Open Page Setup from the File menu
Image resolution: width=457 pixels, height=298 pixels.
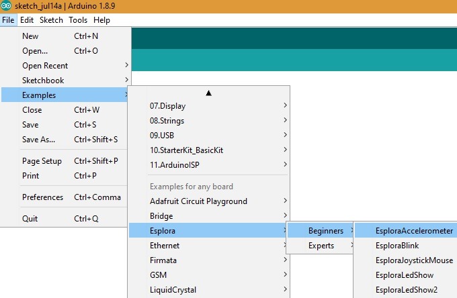click(65, 161)
